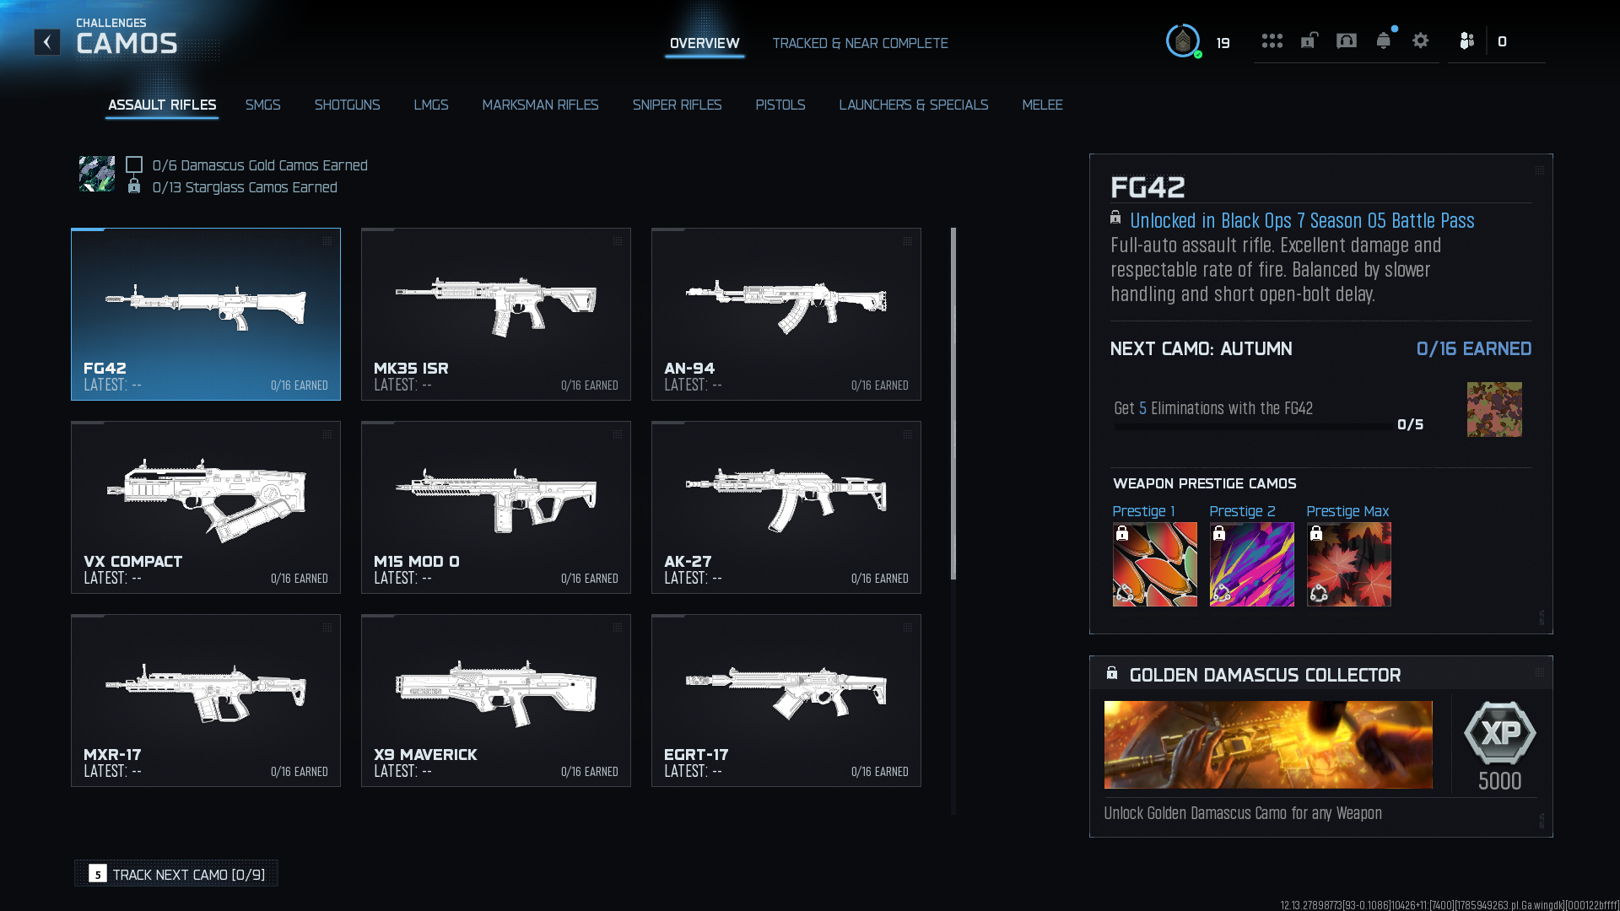Click the Damascus camo preview icon

(x=97, y=174)
